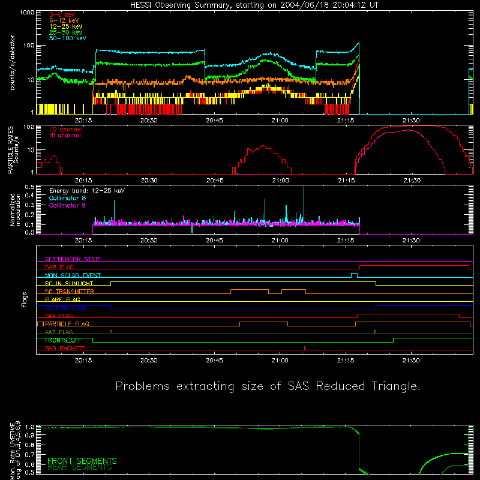Screen dimensions: 480x480
Task: Click the green FRONTS_OFF label
Action: pos(63,340)
